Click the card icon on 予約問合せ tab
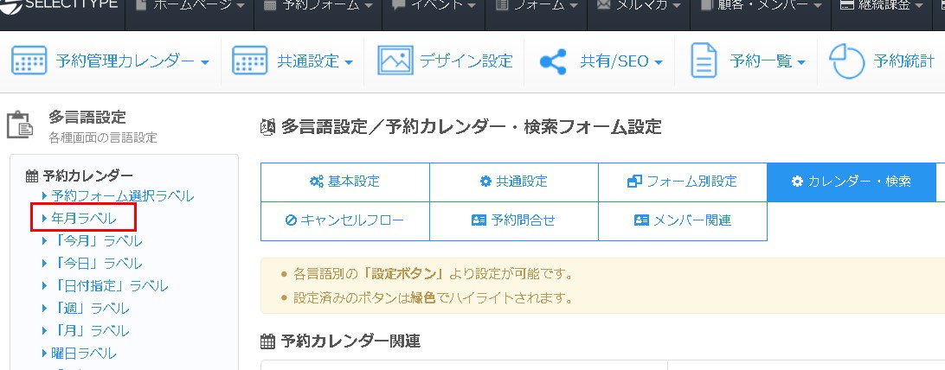This screenshot has width=945, height=370. coord(479,220)
